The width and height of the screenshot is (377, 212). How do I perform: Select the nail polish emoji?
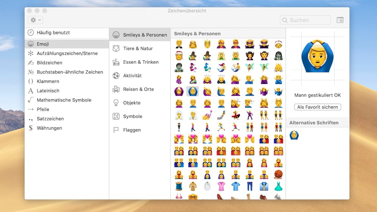(x=207, y=115)
